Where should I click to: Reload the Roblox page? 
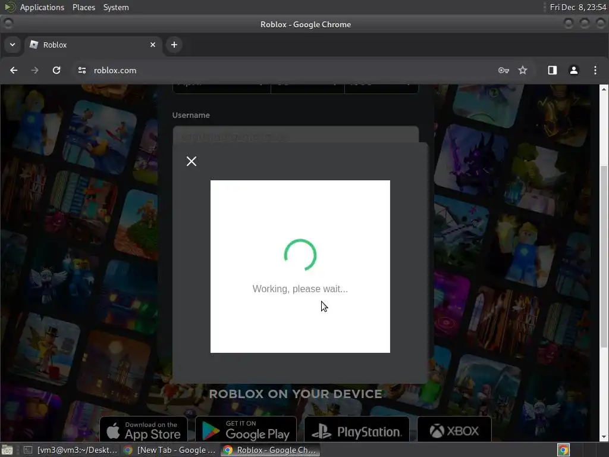click(x=56, y=70)
